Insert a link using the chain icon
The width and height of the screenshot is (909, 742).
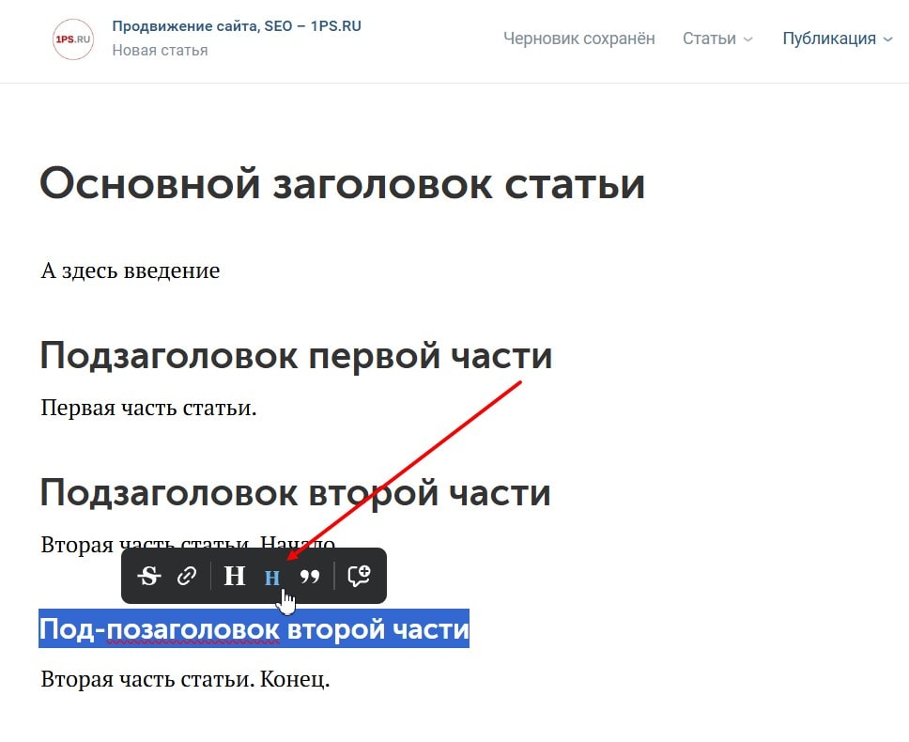click(x=187, y=576)
